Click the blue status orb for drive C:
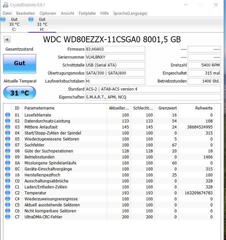This screenshot has height=240, width=226. click(x=3, y=19)
